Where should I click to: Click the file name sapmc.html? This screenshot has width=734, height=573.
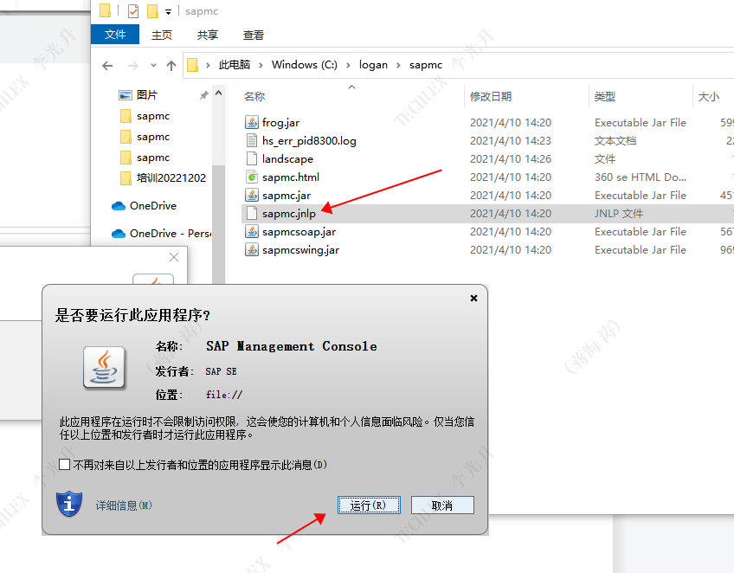coord(291,177)
